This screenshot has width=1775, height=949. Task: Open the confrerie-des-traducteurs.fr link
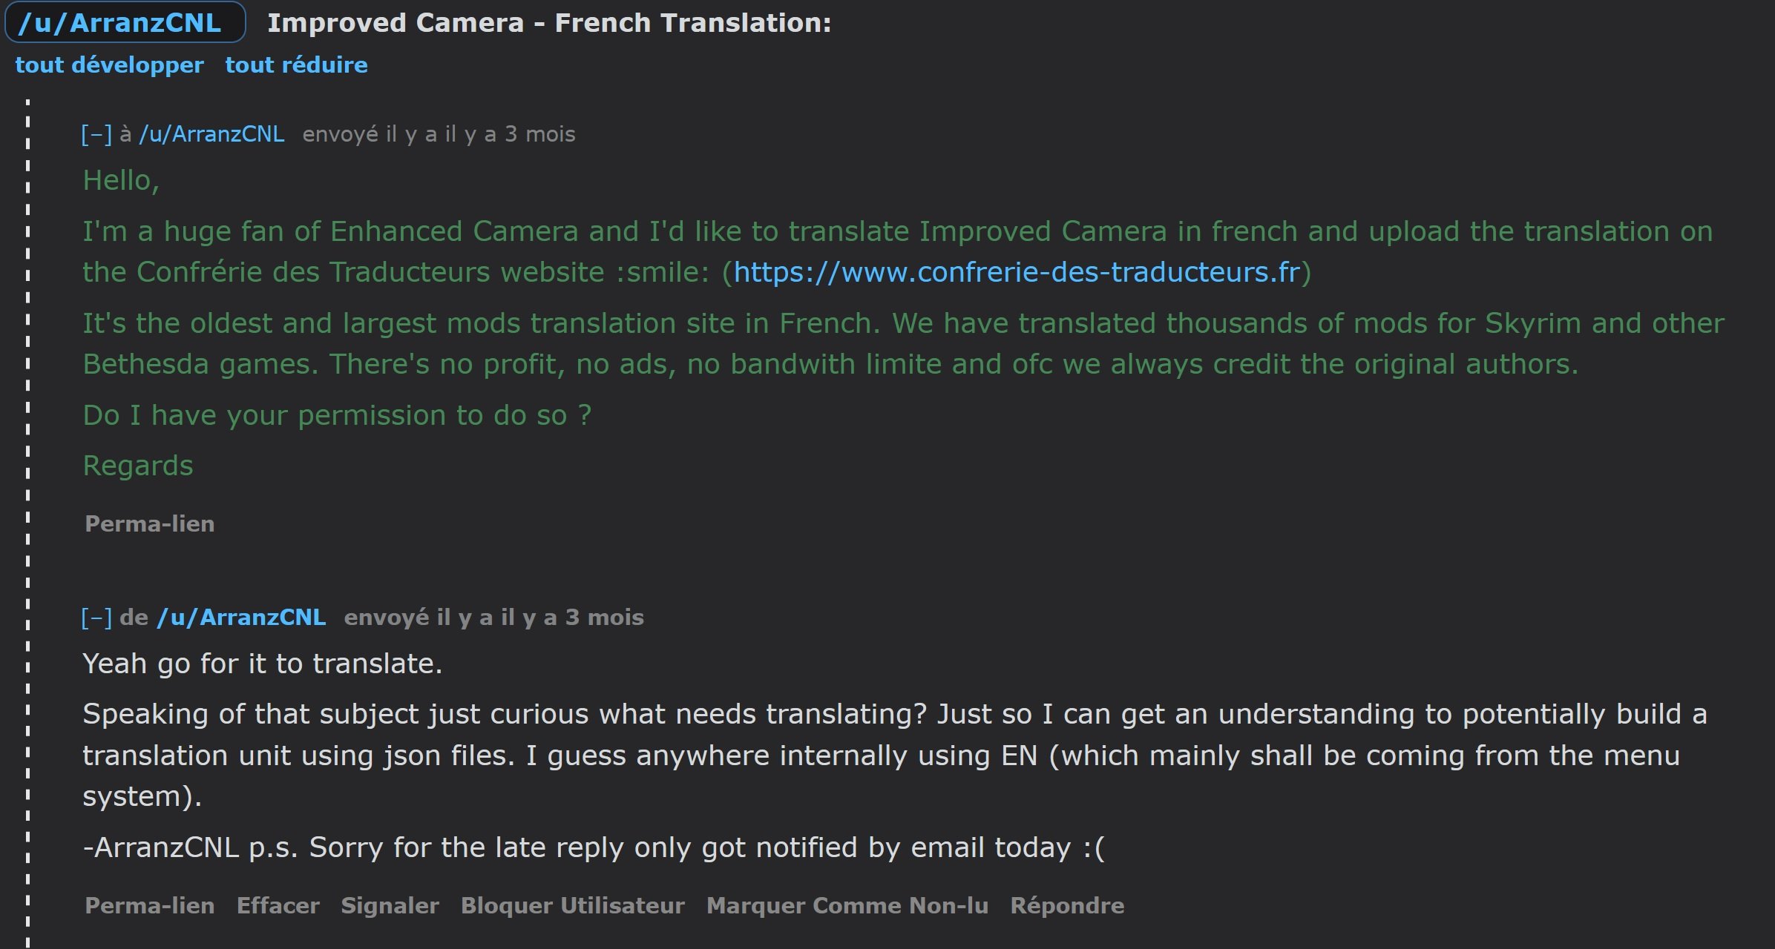[1017, 272]
